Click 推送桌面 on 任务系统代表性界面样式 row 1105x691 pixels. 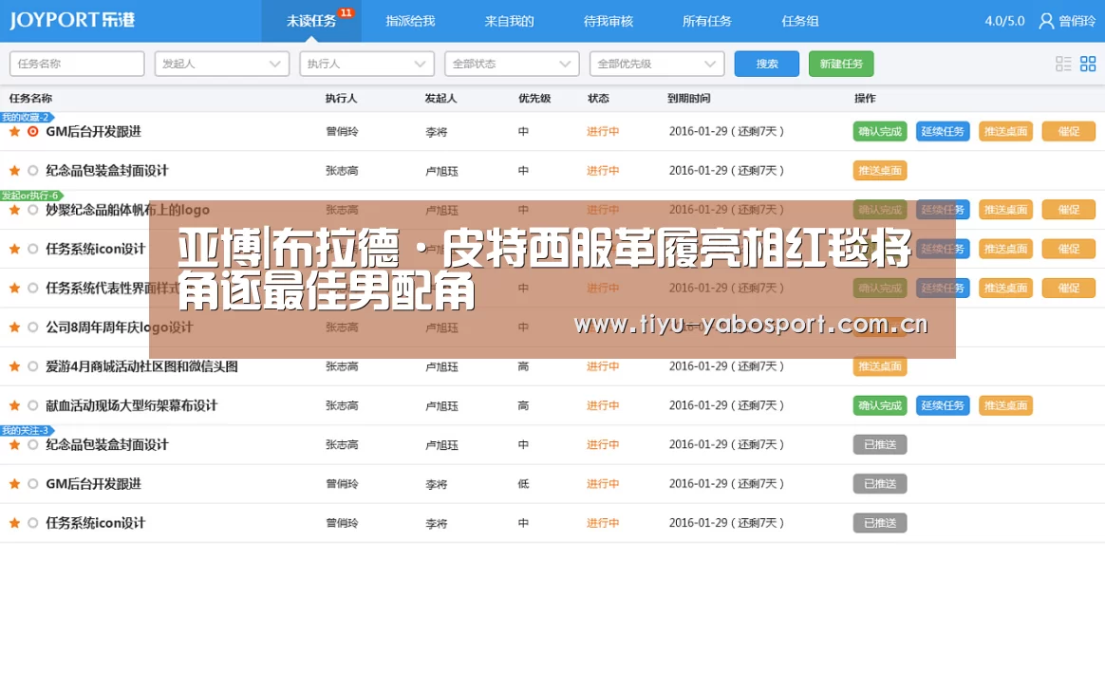1005,289
